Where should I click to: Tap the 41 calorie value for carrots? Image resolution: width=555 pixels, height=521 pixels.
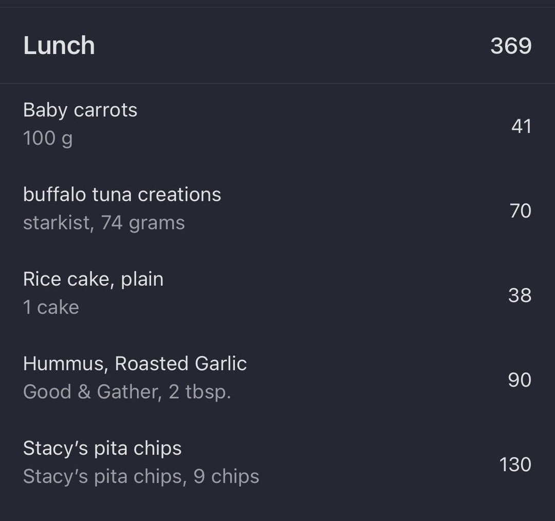tap(521, 126)
